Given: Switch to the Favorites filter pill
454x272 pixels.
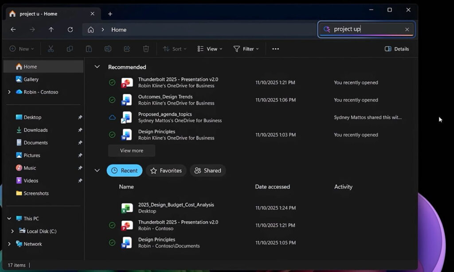Looking at the screenshot, I should 166,171.
